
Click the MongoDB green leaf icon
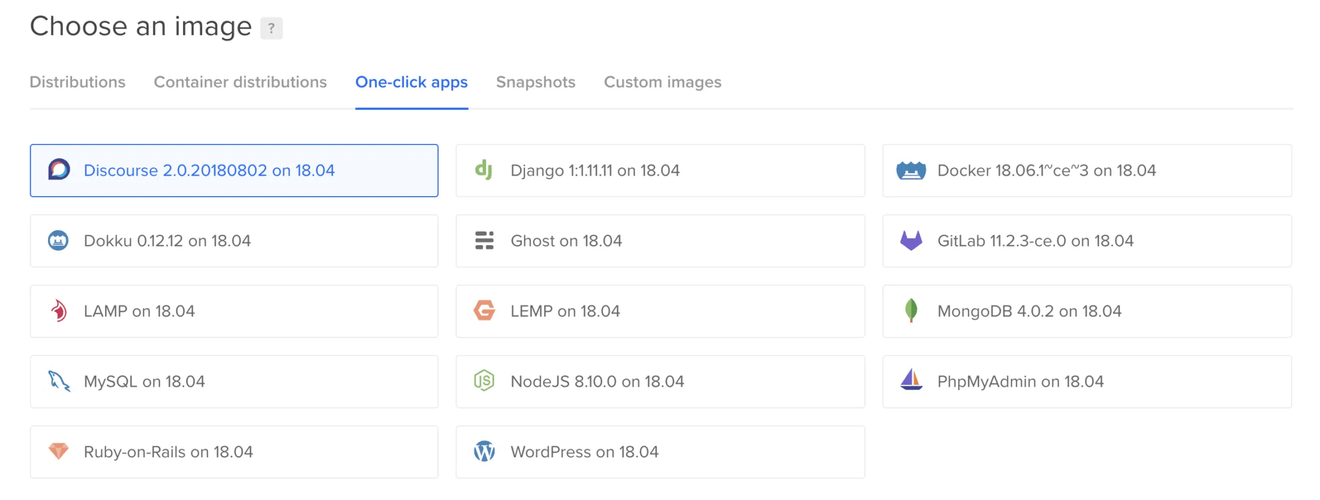(x=911, y=311)
